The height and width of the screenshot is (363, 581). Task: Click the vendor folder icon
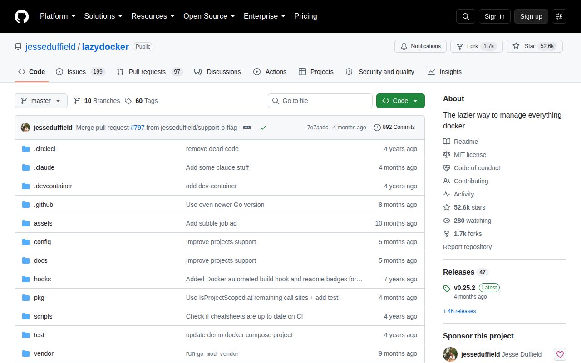(26, 353)
